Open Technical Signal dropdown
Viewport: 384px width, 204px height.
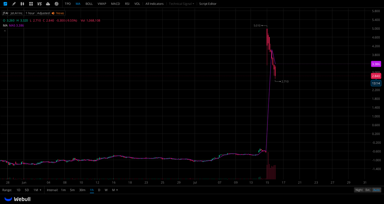click(181, 4)
